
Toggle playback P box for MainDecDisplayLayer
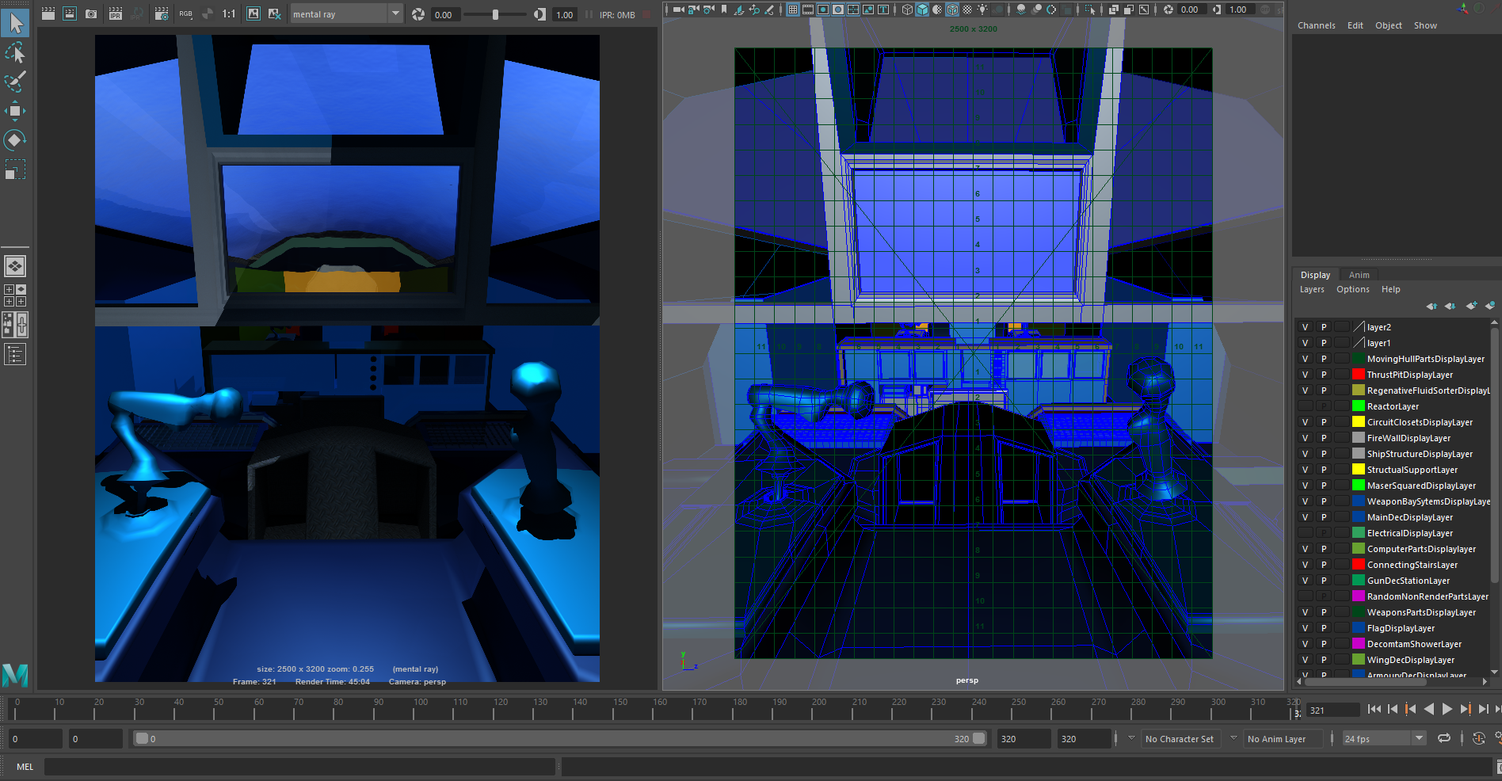(1323, 517)
